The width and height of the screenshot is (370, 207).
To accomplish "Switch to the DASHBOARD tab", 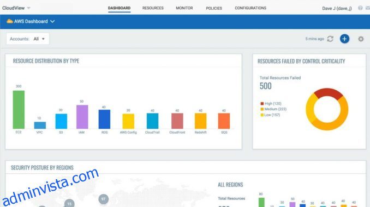I will tap(119, 8).
